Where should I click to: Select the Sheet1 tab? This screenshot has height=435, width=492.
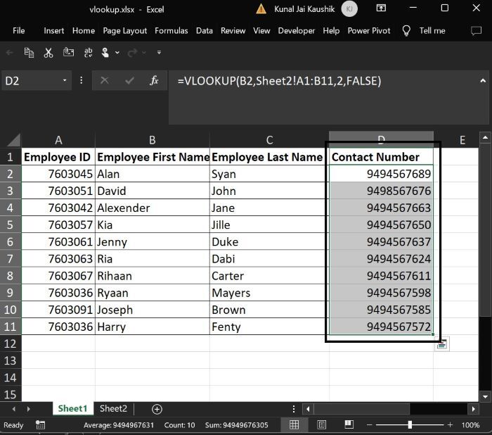[x=72, y=408]
